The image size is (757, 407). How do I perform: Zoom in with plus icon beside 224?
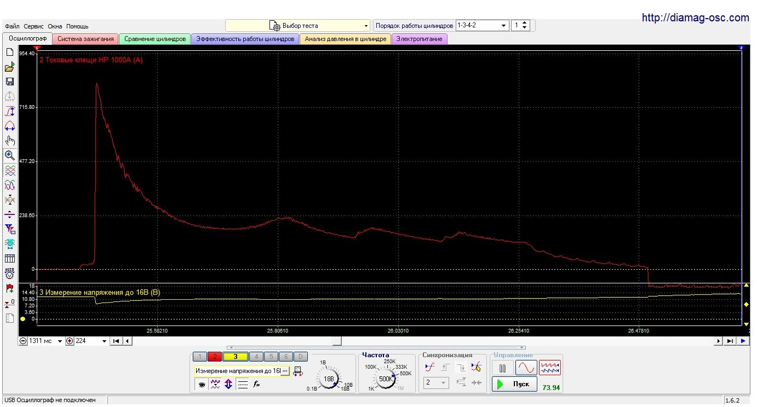click(70, 341)
